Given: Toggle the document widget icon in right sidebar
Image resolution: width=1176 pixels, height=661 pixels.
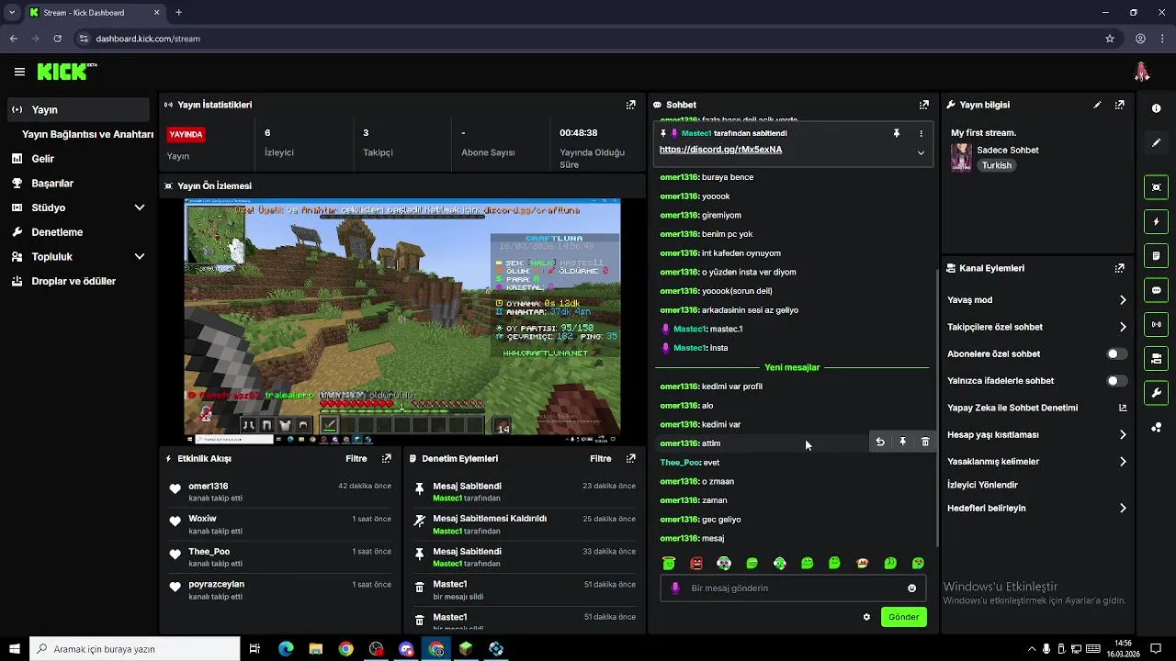Looking at the screenshot, I should (x=1156, y=255).
